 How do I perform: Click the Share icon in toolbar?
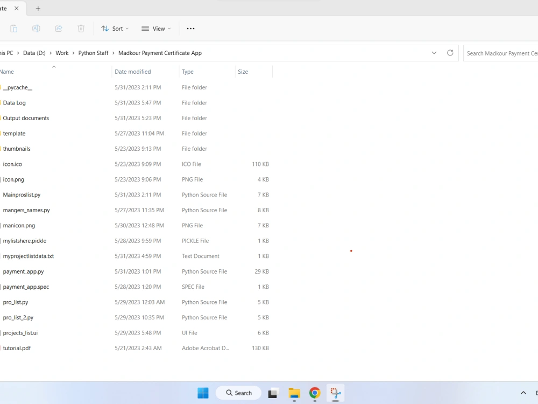pyautogui.click(x=59, y=29)
